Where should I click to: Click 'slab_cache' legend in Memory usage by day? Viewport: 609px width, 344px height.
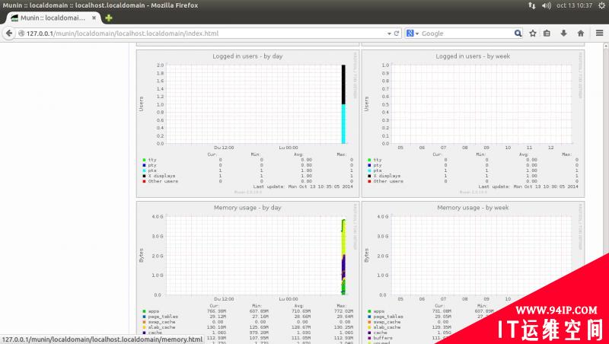tap(161, 328)
